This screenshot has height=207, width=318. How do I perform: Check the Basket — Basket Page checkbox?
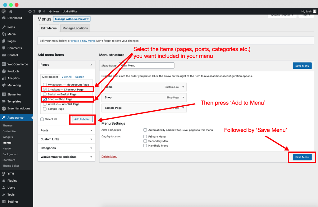tap(45, 94)
